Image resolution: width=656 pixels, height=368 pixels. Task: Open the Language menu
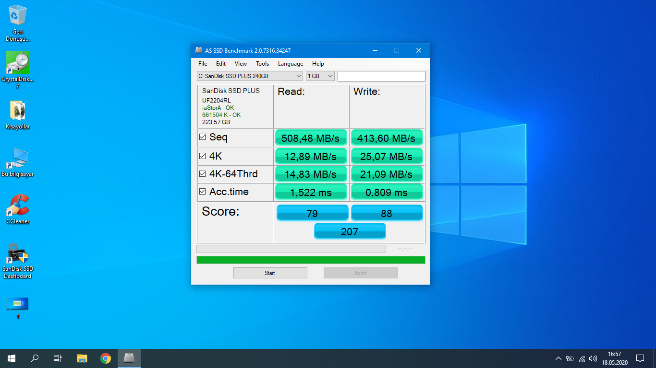(x=291, y=64)
